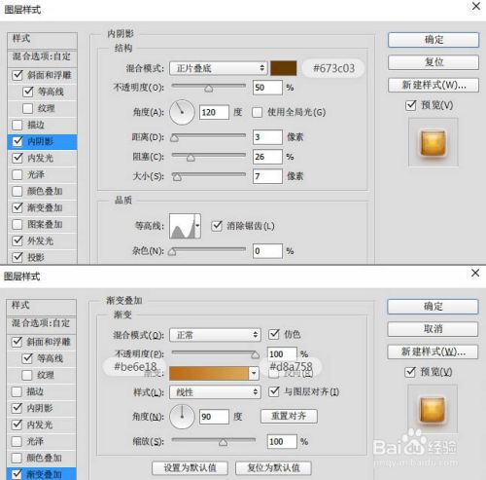Click the angle dial beside 120 degrees
The width and height of the screenshot is (486, 480).
182,112
